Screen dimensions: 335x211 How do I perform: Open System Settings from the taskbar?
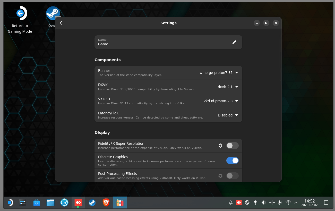point(23,203)
